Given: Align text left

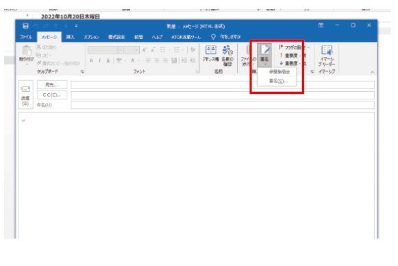Looking at the screenshot, I should coord(149,60).
